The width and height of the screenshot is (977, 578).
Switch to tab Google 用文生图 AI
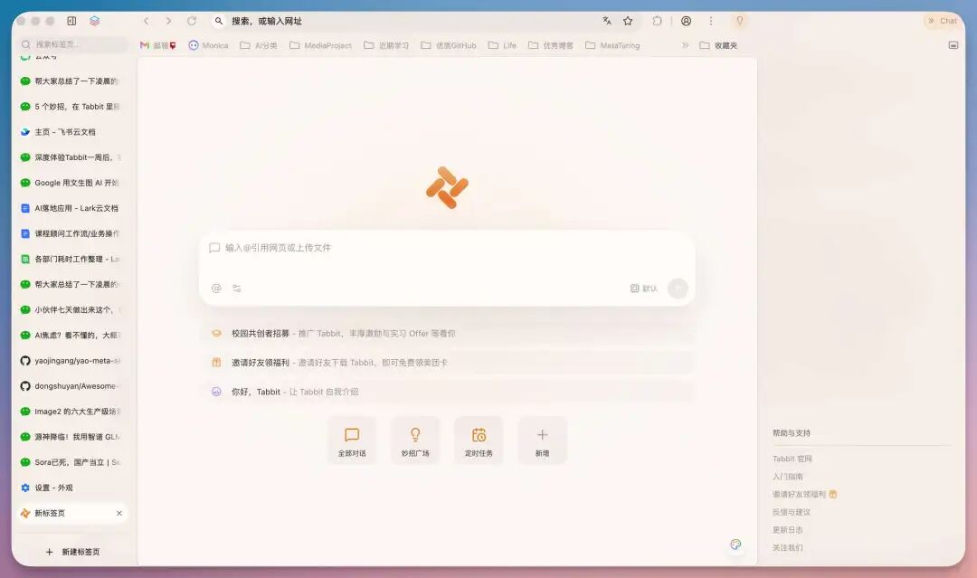click(73, 183)
